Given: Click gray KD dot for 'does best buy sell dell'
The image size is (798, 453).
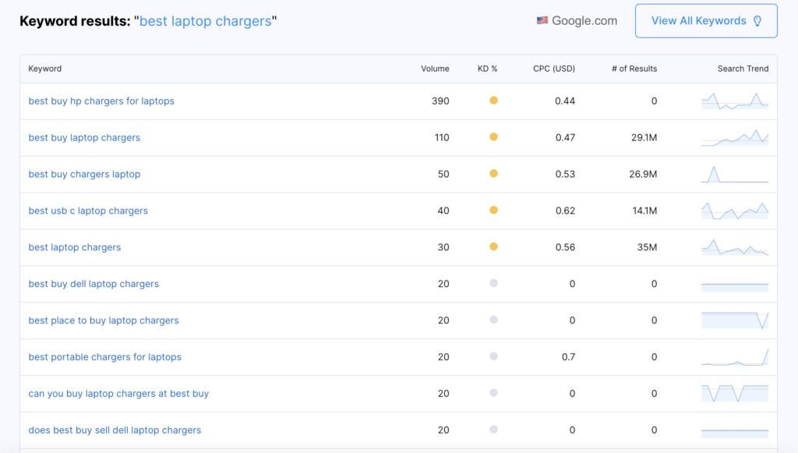Looking at the screenshot, I should 493,430.
